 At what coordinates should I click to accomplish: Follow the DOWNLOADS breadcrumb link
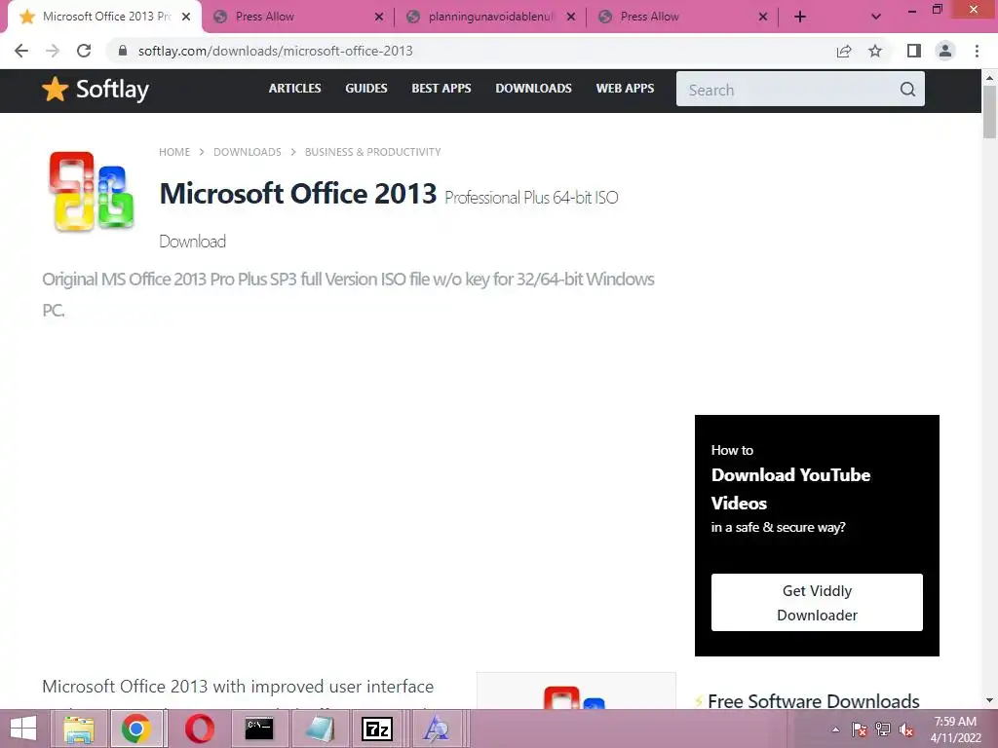coord(247,152)
